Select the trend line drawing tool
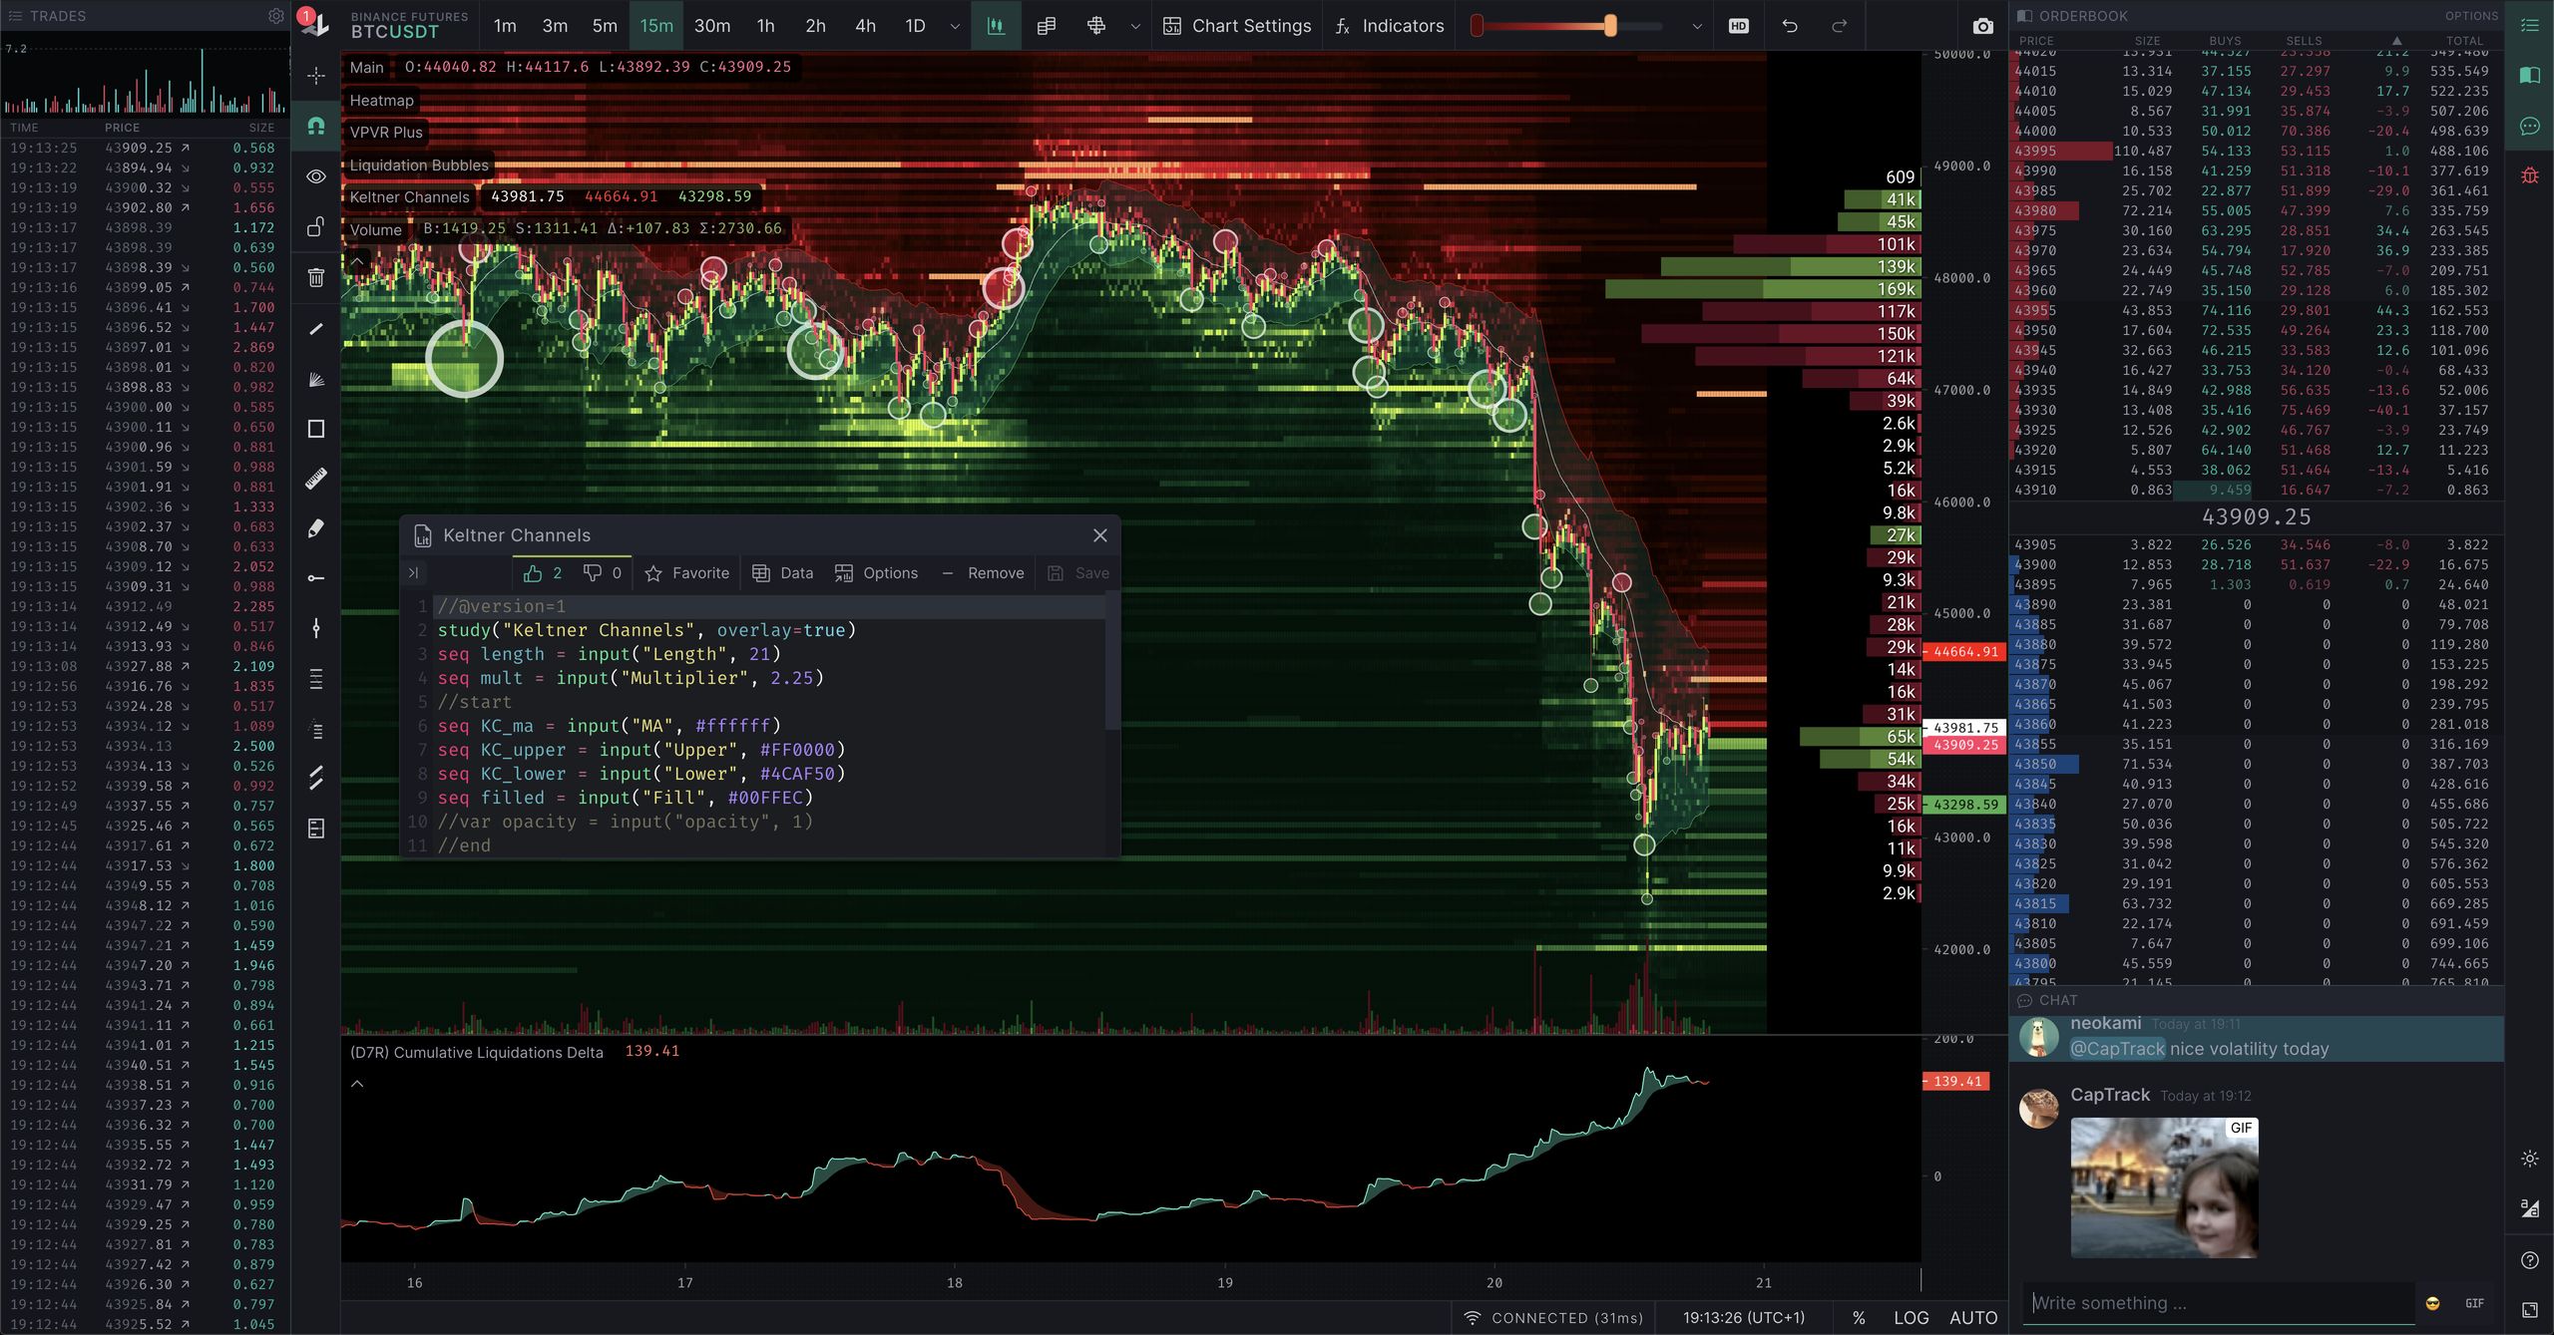The image size is (2554, 1335). [315, 328]
